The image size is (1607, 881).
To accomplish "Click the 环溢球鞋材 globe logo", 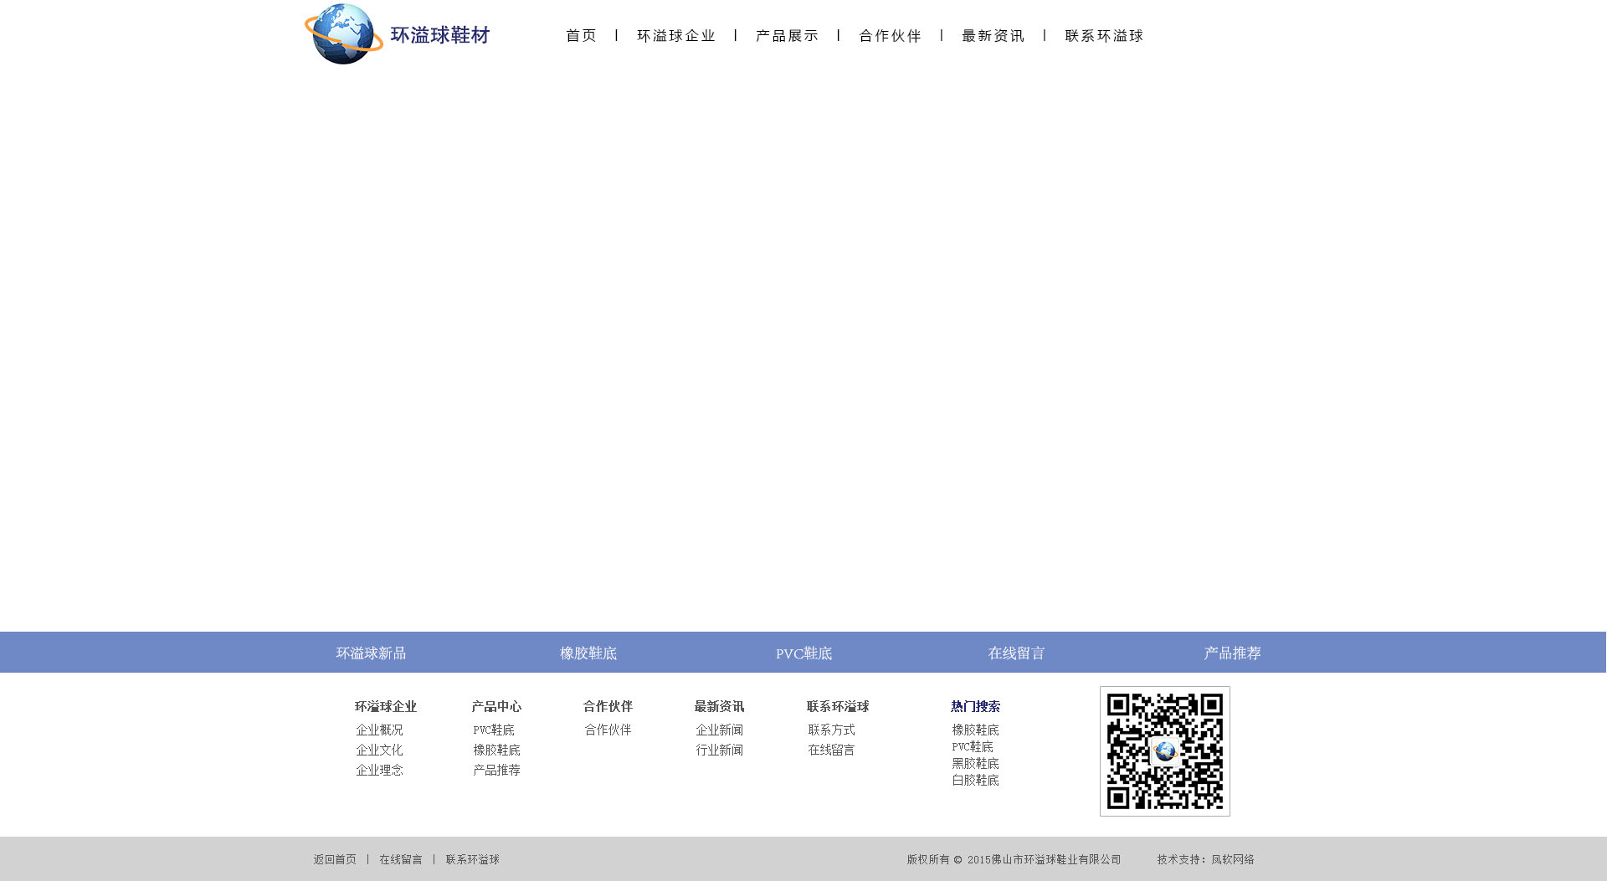I will coord(397,34).
